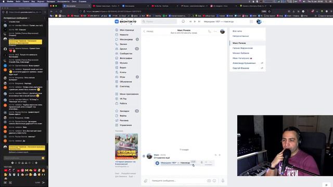Click Меридиан 1807 — Навсегда track title in header

(219, 21)
